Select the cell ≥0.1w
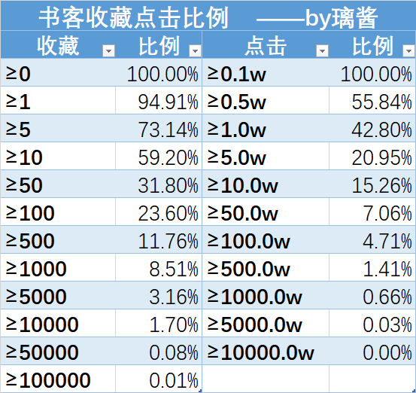This screenshot has width=416, height=393. [266, 72]
